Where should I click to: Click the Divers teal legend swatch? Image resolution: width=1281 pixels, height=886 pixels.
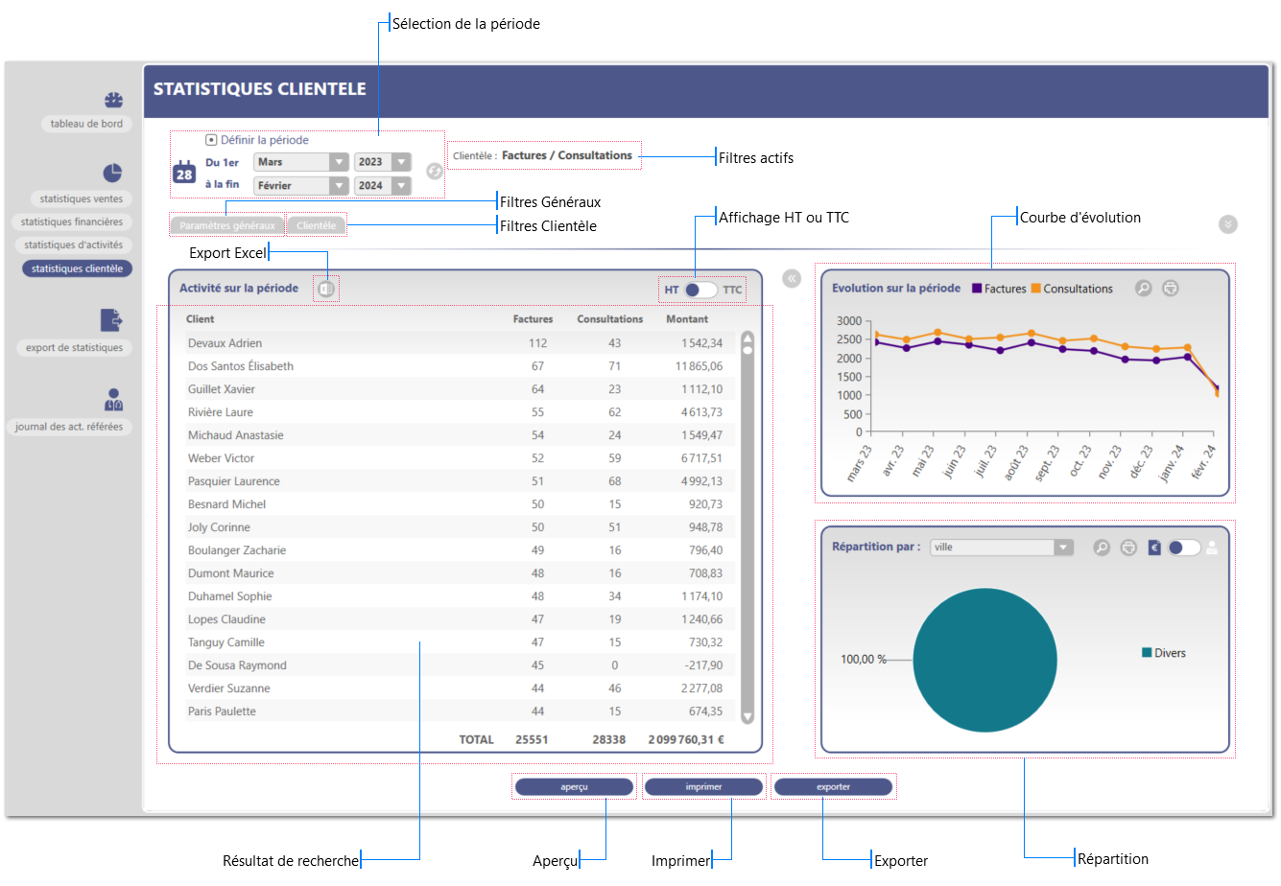pos(1147,653)
